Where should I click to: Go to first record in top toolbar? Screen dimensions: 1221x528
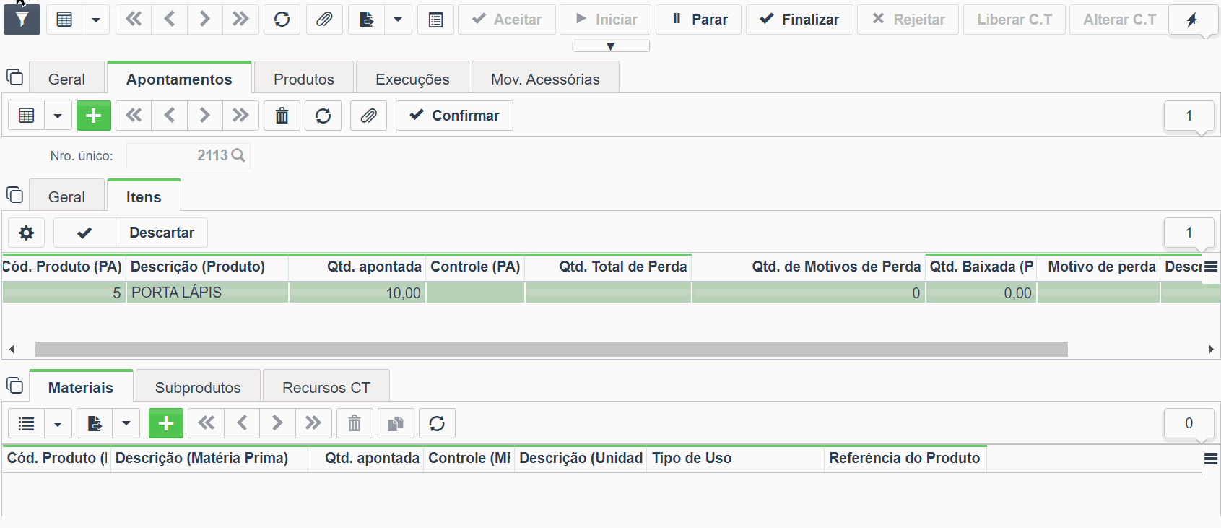(134, 20)
